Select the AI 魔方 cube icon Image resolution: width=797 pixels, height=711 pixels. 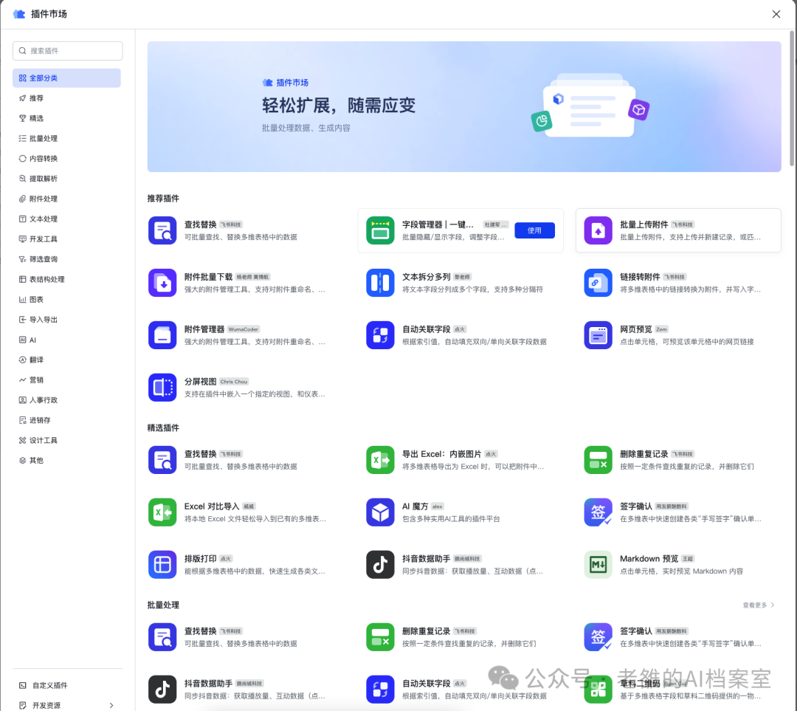(380, 512)
